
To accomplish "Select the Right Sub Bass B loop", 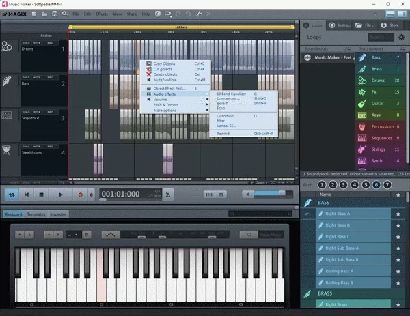I will (x=353, y=260).
